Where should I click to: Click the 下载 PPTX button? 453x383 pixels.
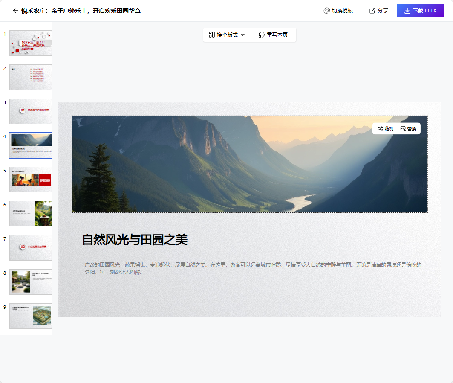[420, 10]
